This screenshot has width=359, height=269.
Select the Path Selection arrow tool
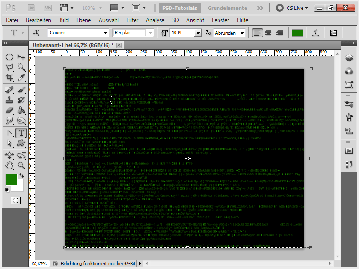[x=9, y=143]
